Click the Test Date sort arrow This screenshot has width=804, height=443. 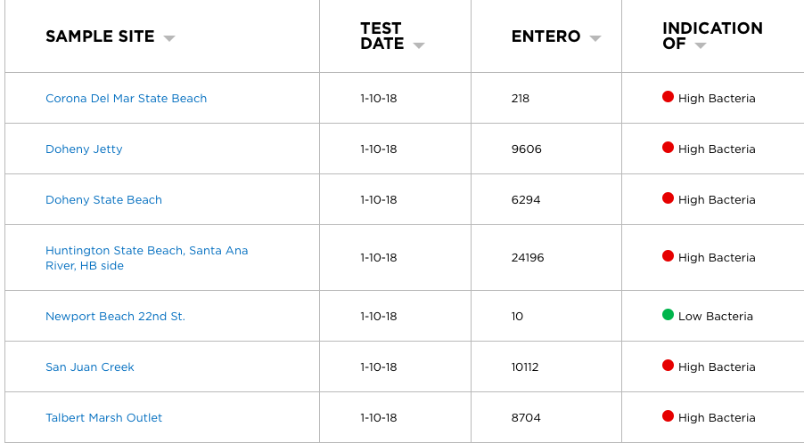click(419, 45)
